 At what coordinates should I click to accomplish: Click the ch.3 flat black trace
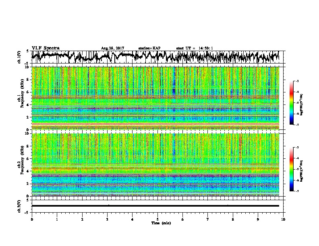pyautogui.click(x=155, y=206)
